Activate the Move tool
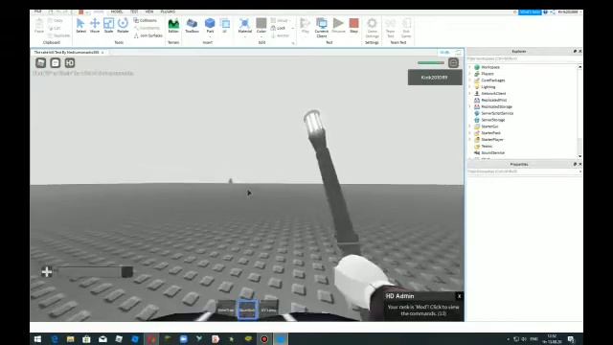The height and width of the screenshot is (345, 613). [x=95, y=26]
